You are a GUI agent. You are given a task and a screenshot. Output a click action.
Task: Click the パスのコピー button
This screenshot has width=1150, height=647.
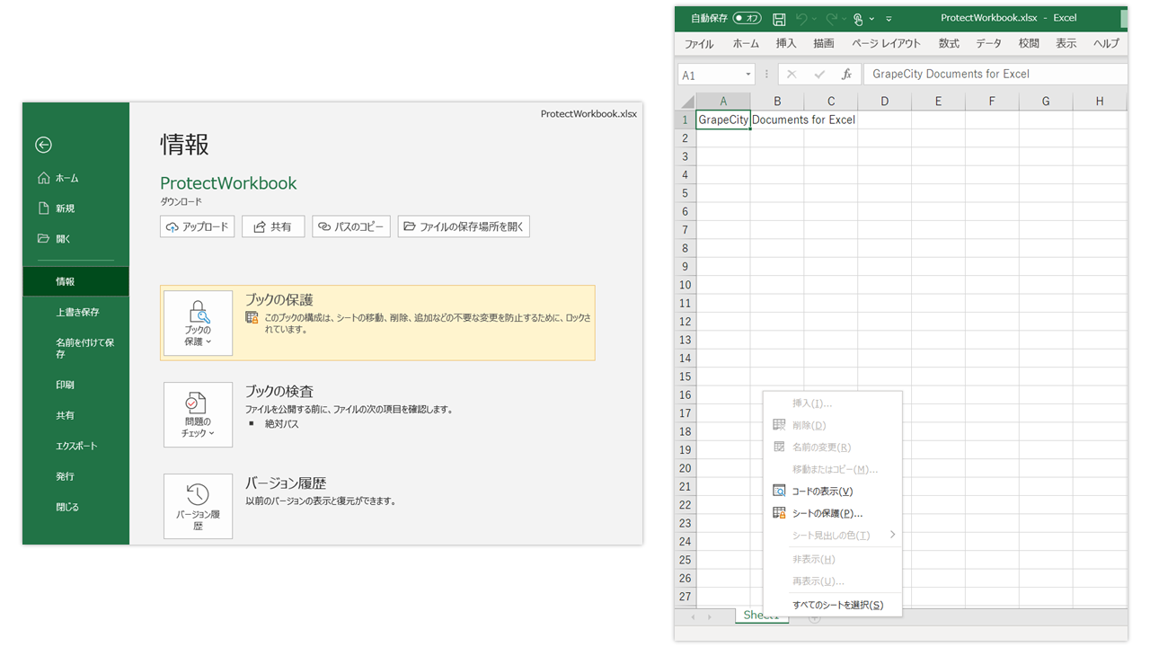(x=351, y=226)
